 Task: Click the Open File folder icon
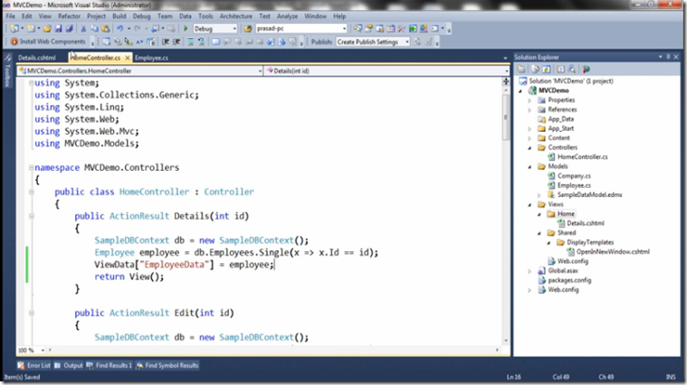pos(47,29)
